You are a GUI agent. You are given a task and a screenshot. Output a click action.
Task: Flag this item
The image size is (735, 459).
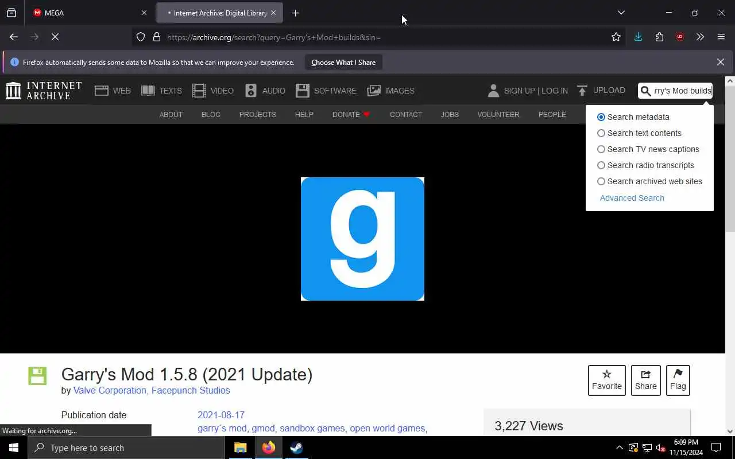click(x=678, y=380)
